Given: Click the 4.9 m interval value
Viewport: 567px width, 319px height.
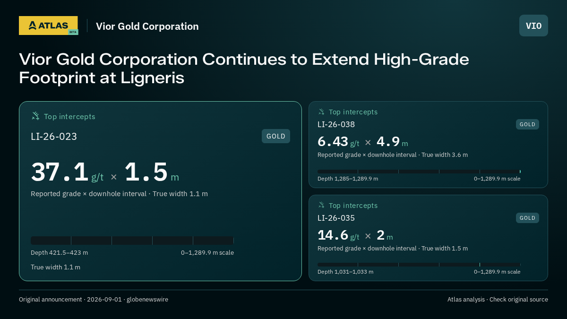Looking at the screenshot, I should coord(392,142).
